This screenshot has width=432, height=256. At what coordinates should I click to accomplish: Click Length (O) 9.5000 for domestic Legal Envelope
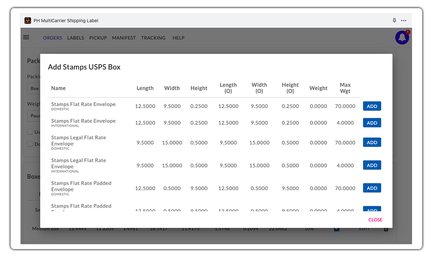tap(228, 143)
